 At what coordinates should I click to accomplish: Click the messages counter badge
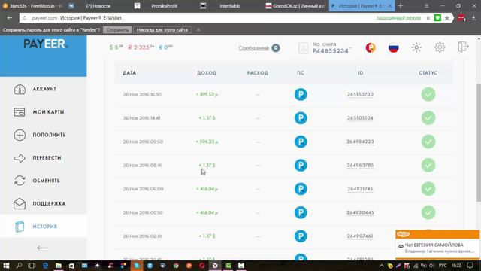(x=276, y=48)
